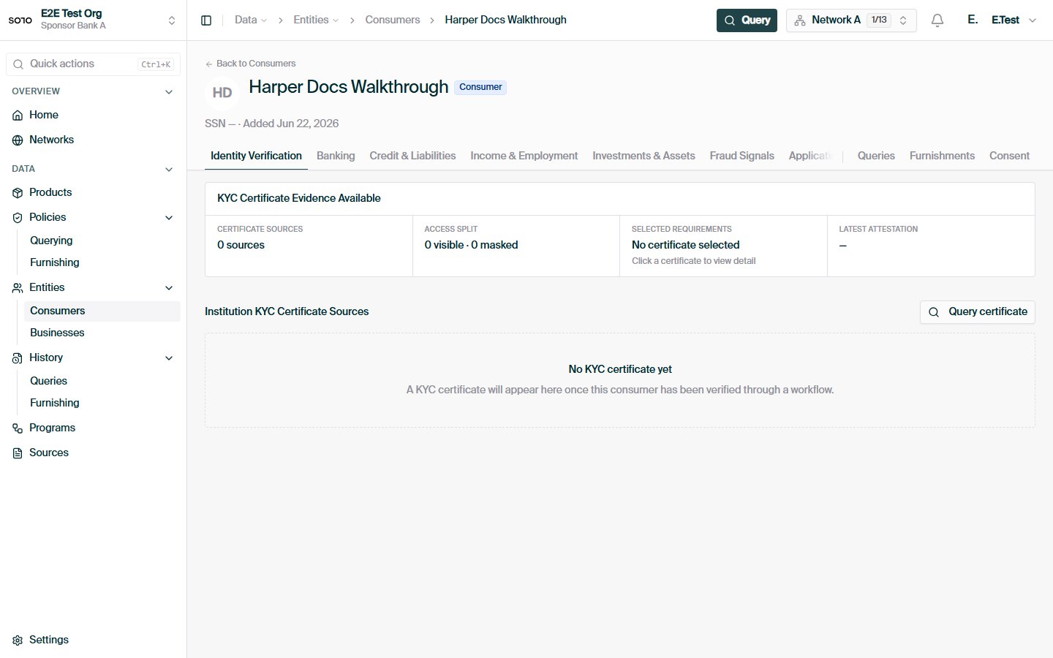Click the Networks globe icon
The image size is (1053, 658).
18,140
